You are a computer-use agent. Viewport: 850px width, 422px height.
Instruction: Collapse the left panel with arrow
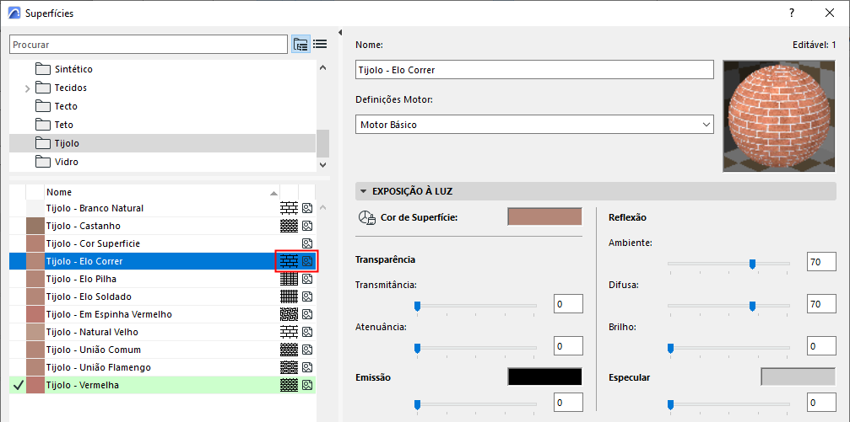click(x=340, y=33)
